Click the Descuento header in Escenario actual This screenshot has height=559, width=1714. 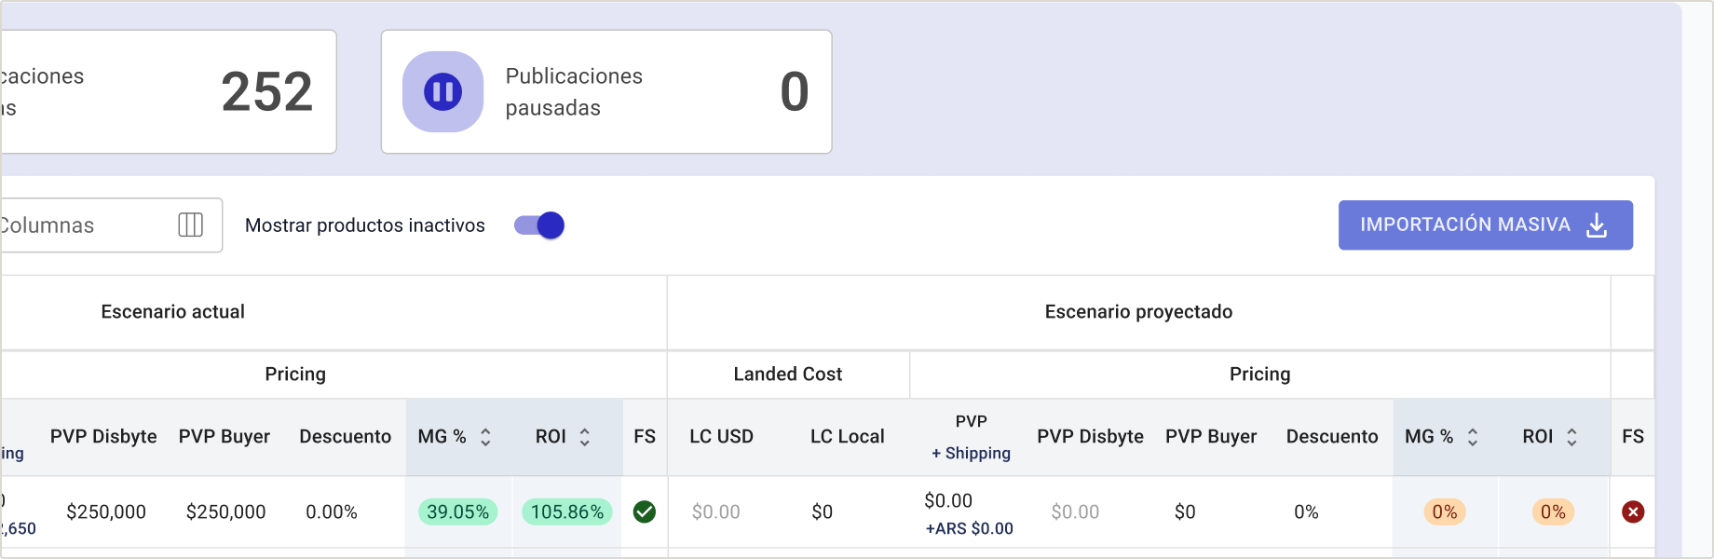pos(346,437)
